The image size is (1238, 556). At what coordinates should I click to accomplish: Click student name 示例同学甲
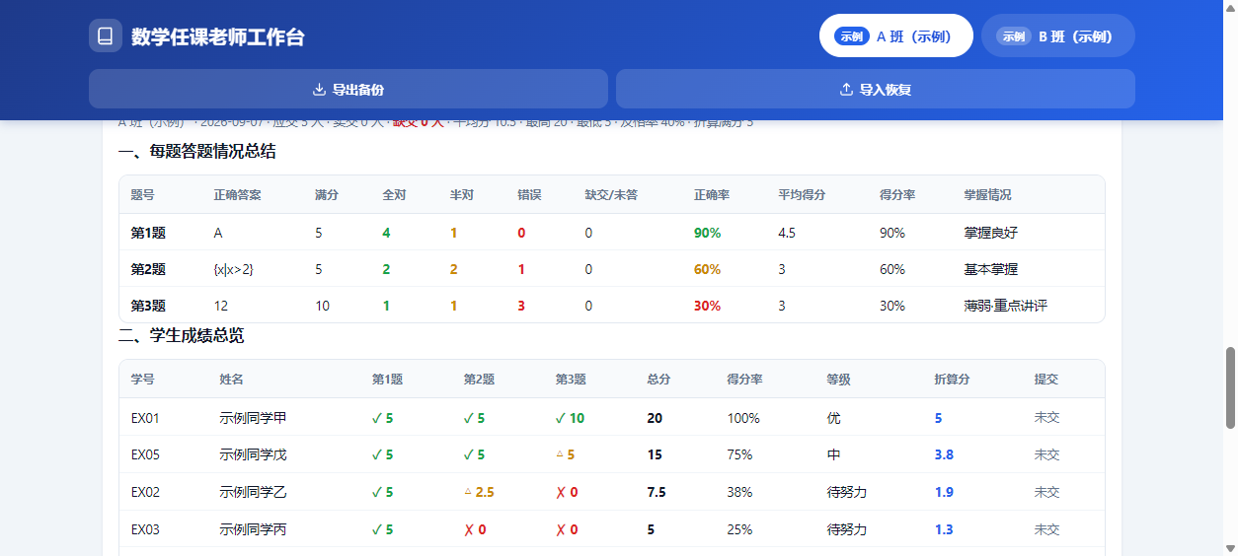click(253, 418)
